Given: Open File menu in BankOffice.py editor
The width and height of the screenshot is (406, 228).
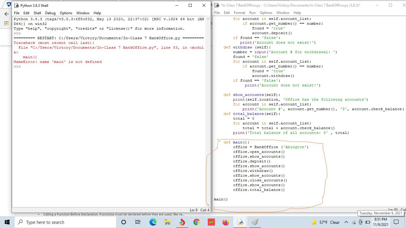Looking at the screenshot, I should [x=217, y=13].
